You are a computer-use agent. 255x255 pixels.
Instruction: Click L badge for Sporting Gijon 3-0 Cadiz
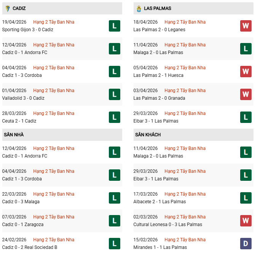(x=114, y=26)
